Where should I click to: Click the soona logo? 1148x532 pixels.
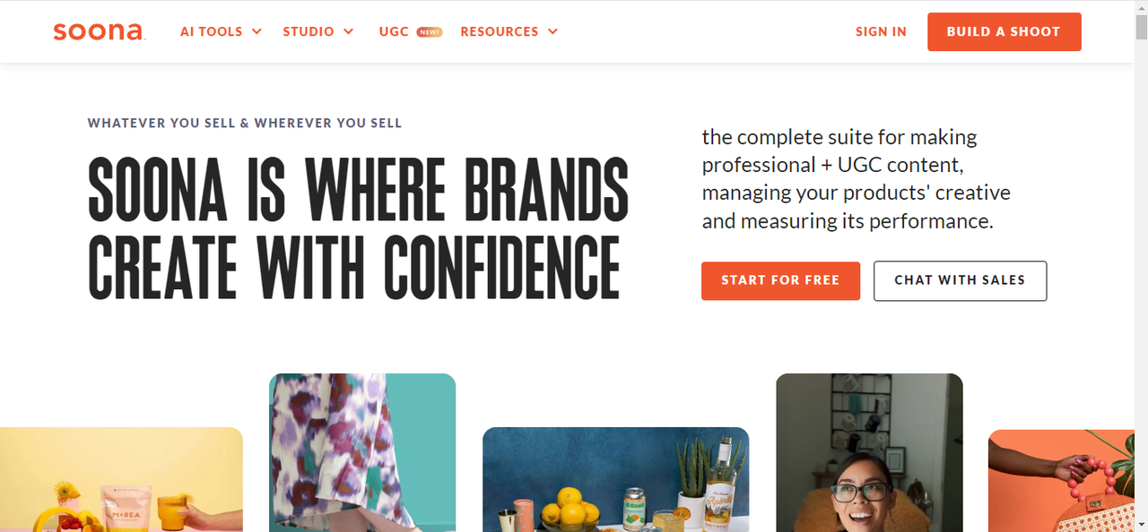click(x=99, y=31)
